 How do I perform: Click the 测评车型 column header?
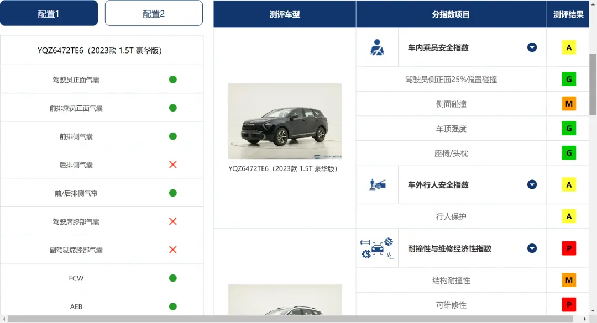point(285,14)
